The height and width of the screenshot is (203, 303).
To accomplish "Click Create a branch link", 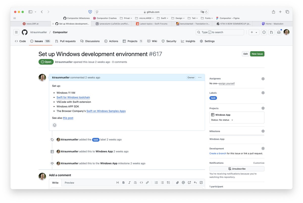I will click(218, 153).
